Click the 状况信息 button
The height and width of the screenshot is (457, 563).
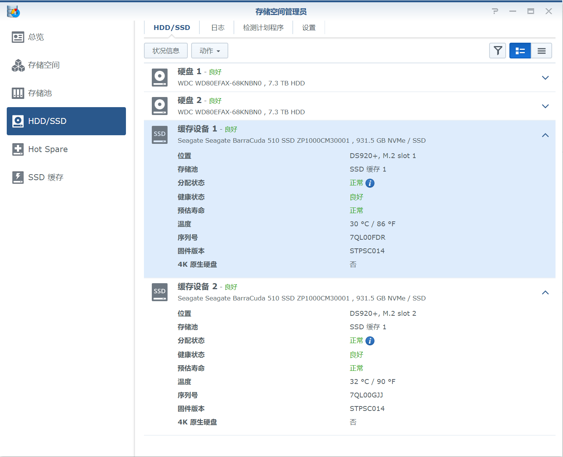pyautogui.click(x=166, y=51)
